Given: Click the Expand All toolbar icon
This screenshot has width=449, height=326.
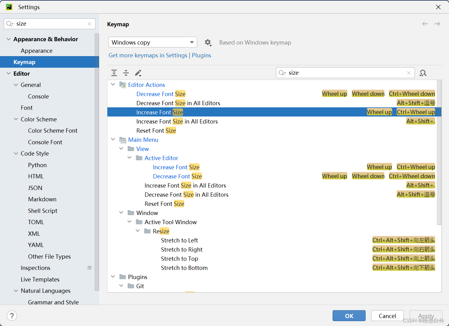Looking at the screenshot, I should tap(114, 73).
